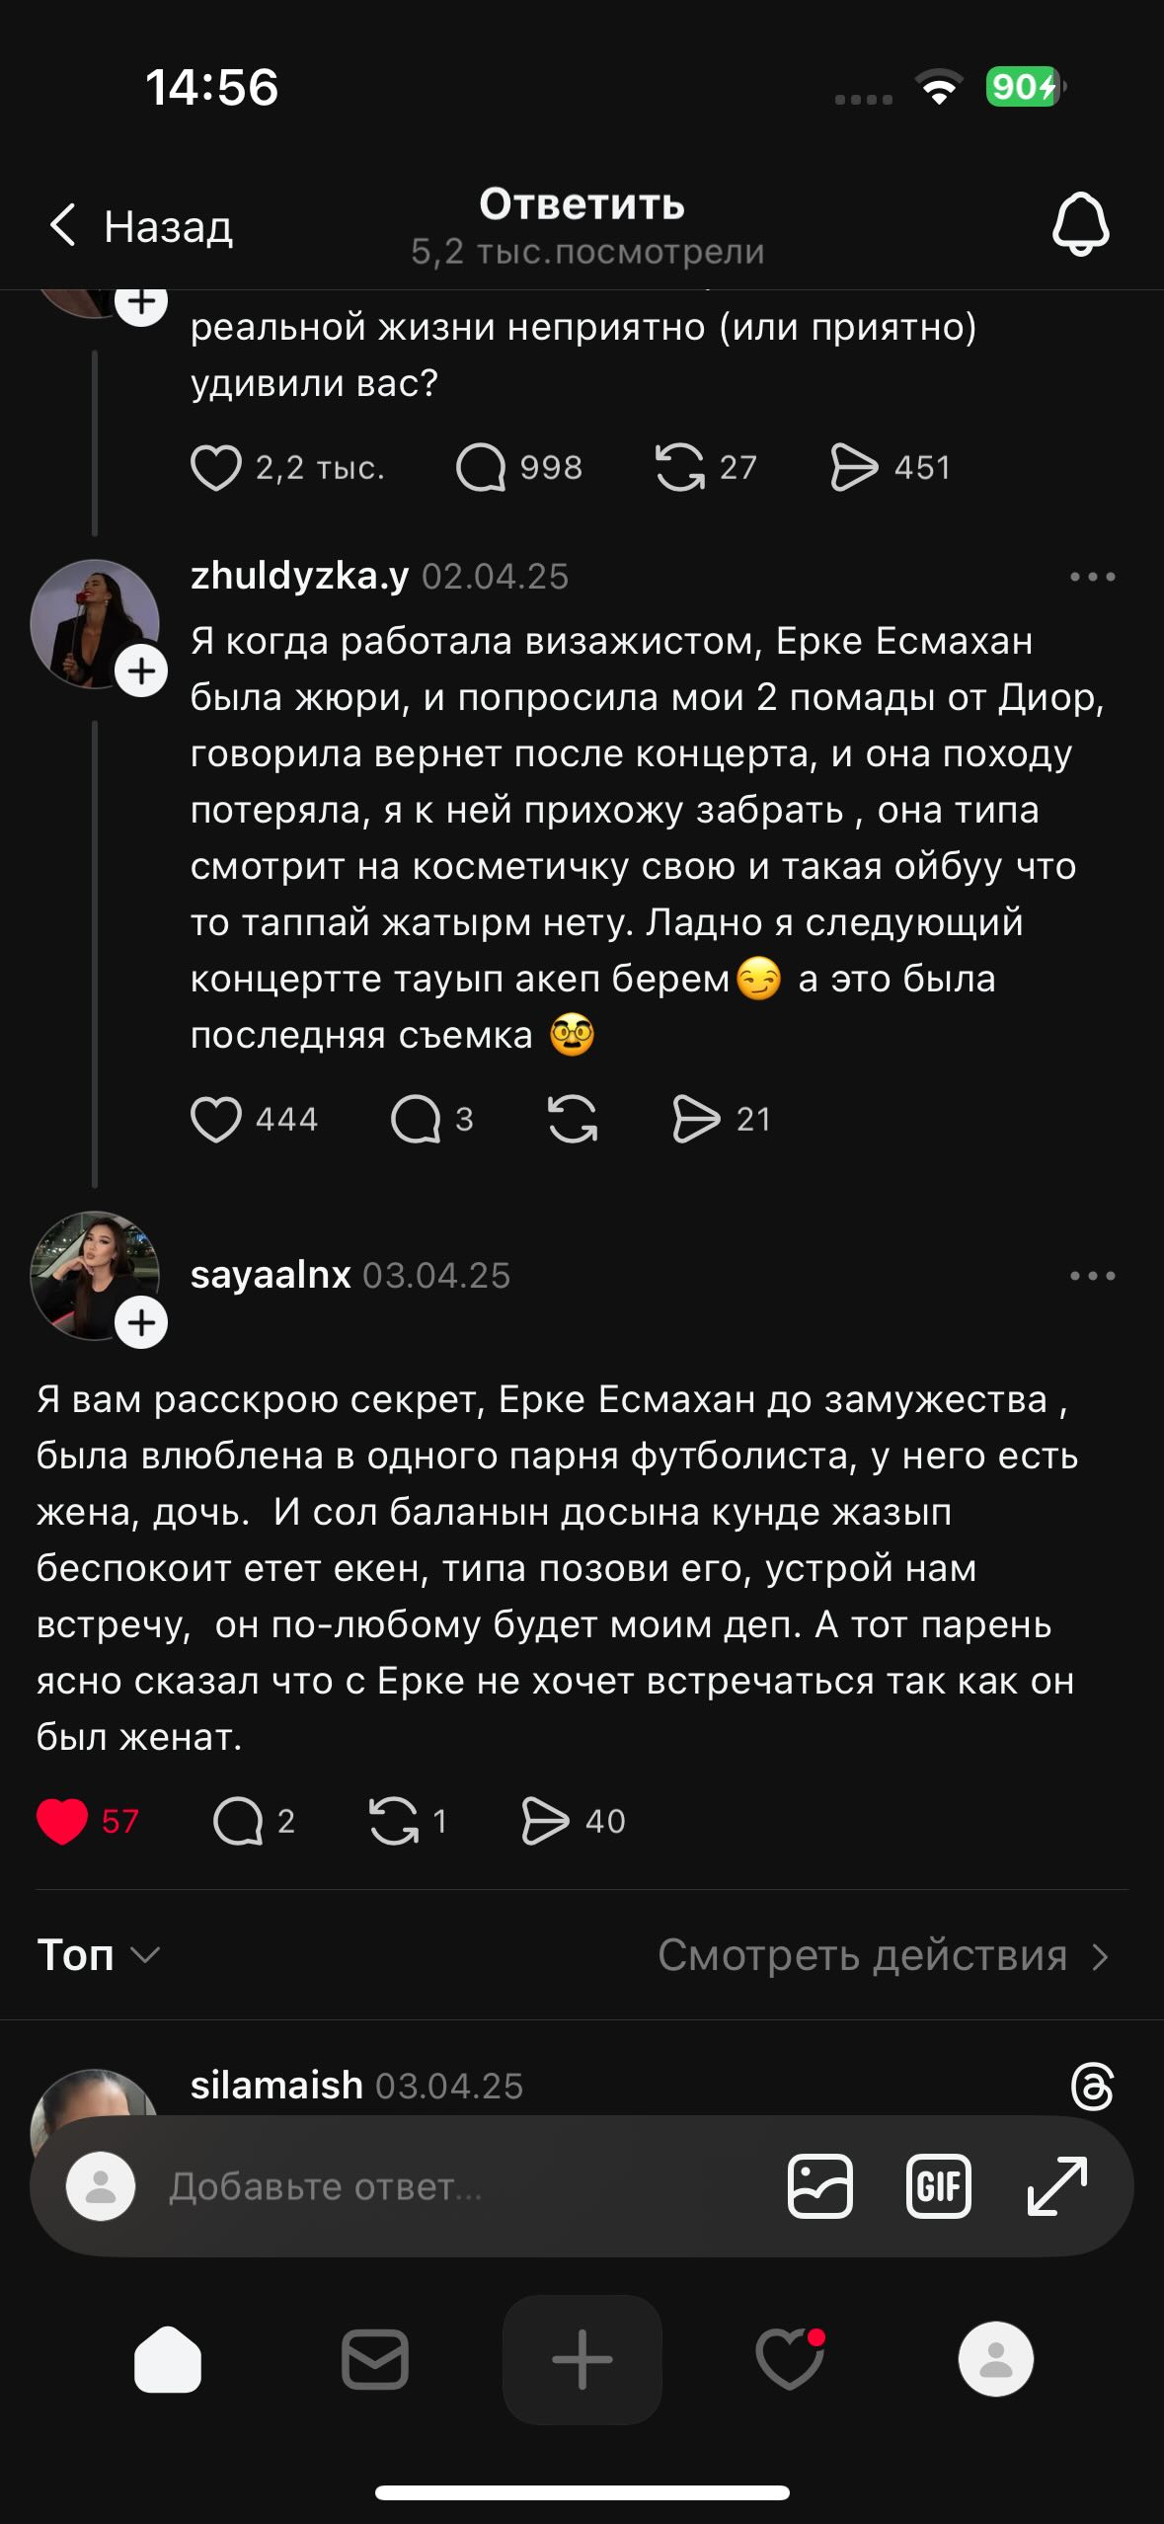Repost zhuldyzka.y's comment
Image resolution: width=1164 pixels, height=2524 pixels.
tap(573, 1119)
